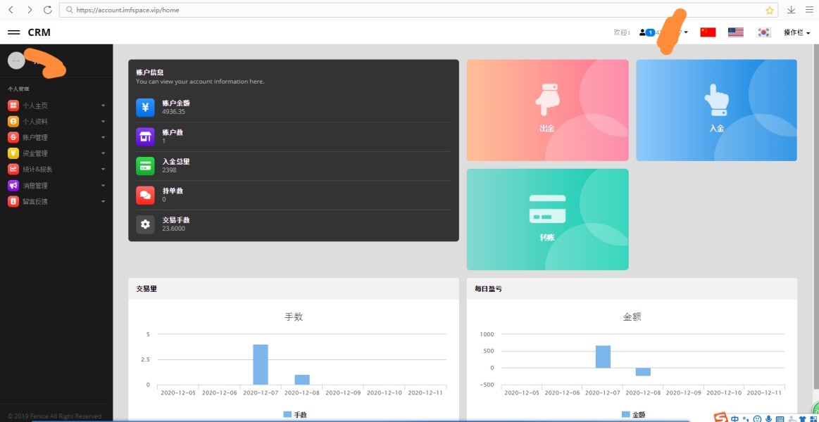Toggle the 金额 legend series
The image size is (819, 422).
pyautogui.click(x=633, y=415)
